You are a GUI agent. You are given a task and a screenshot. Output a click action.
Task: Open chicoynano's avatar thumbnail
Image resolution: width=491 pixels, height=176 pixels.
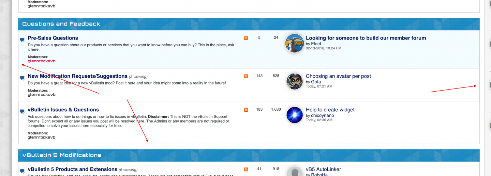tap(295, 115)
